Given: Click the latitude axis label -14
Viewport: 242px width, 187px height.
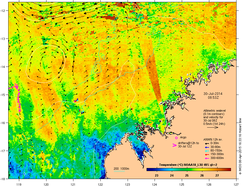Looking at the screenshot, I should click(x=3, y=67).
